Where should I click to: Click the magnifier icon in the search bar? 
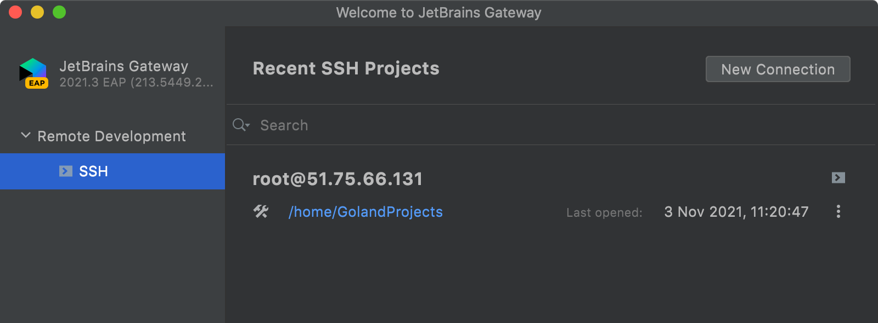tap(239, 125)
